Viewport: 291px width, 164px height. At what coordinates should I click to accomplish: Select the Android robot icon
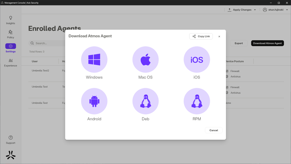(94, 101)
